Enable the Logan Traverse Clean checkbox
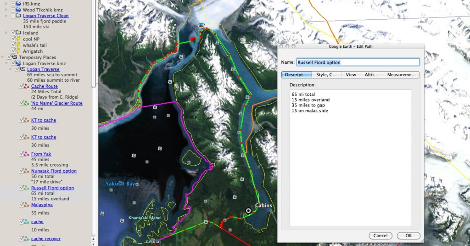 (12, 16)
